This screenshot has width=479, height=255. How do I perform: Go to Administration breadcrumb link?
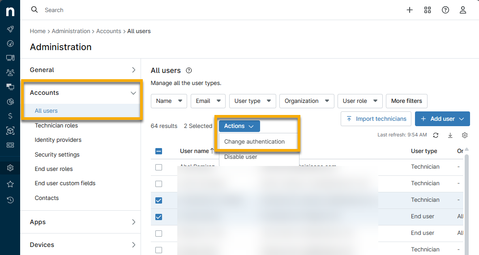coord(71,31)
